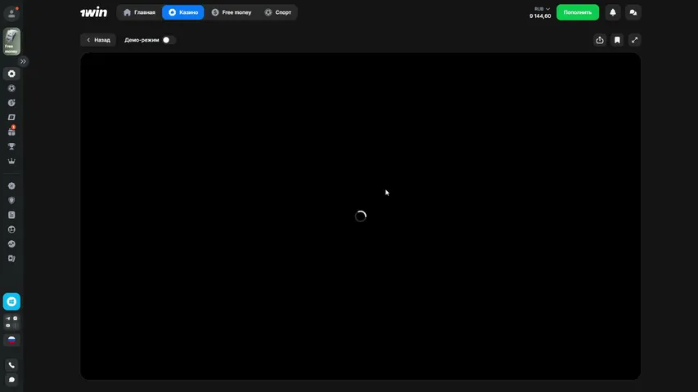The width and height of the screenshot is (698, 392).
Task: Open the Казино tab
Action: pyautogui.click(x=183, y=12)
